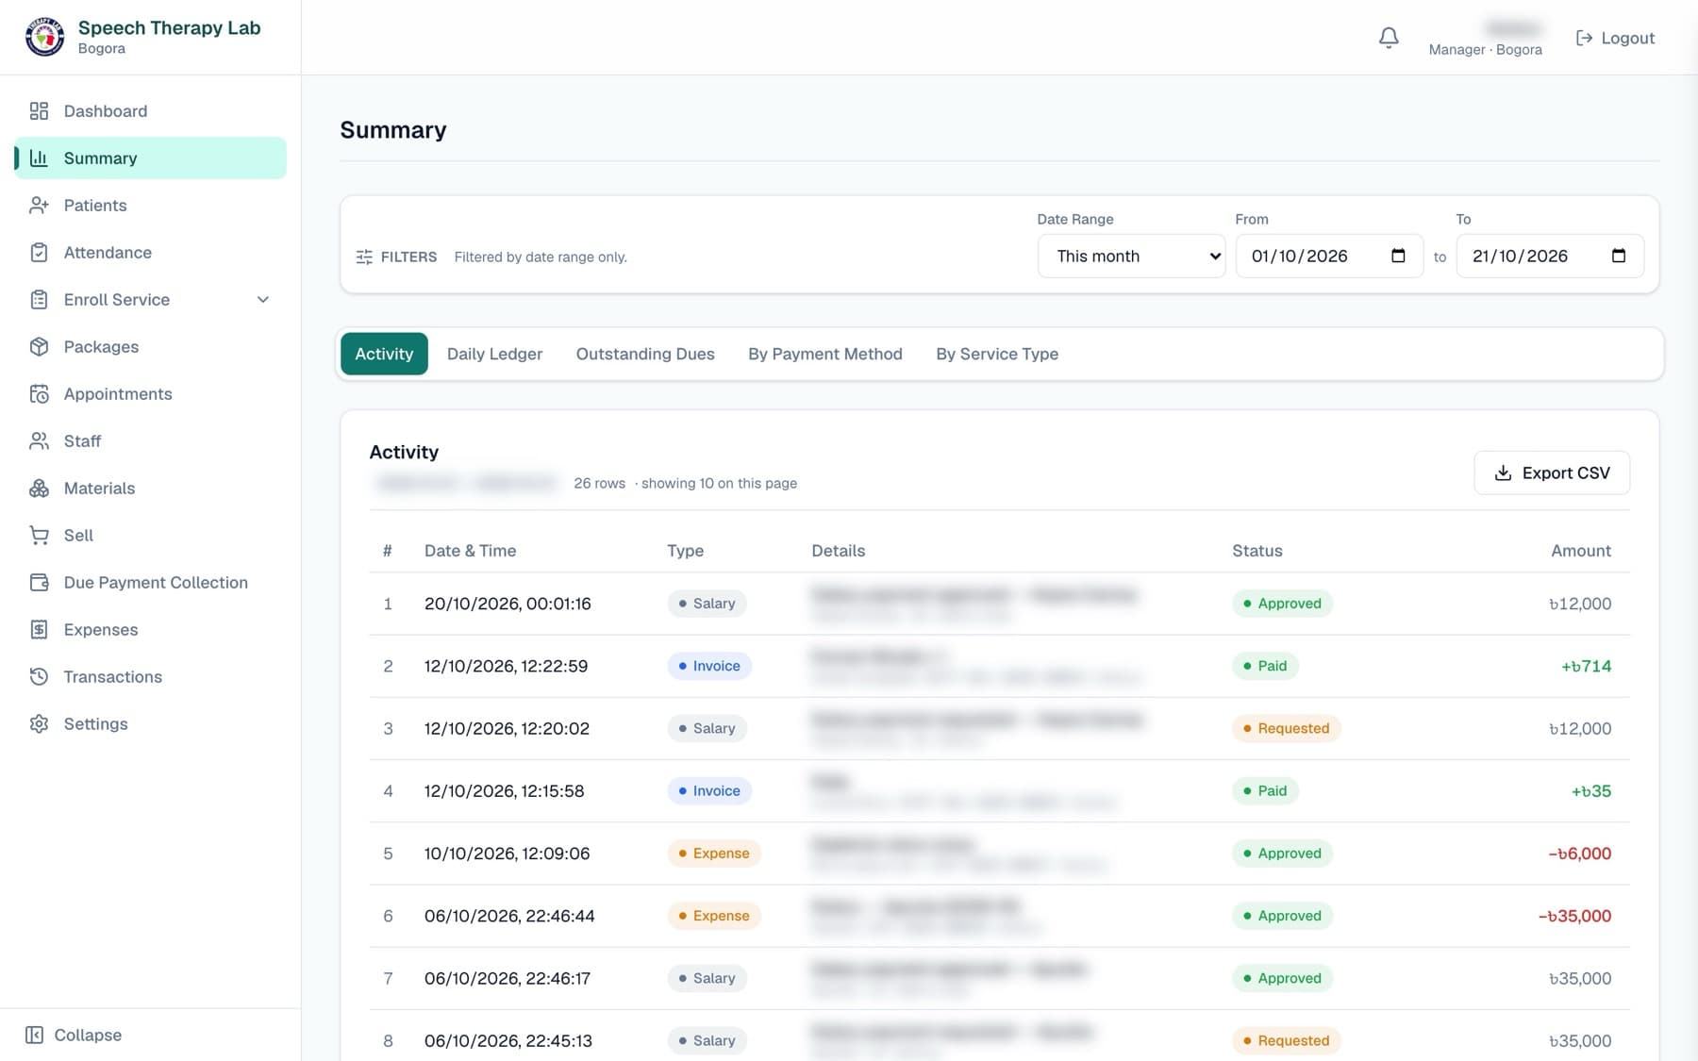The height and width of the screenshot is (1061, 1698).
Task: Open the By Payment Method tab
Action: point(825,354)
